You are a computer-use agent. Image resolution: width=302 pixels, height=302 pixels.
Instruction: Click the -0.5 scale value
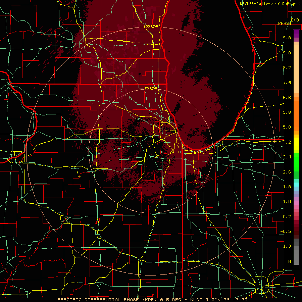(x=286, y=232)
